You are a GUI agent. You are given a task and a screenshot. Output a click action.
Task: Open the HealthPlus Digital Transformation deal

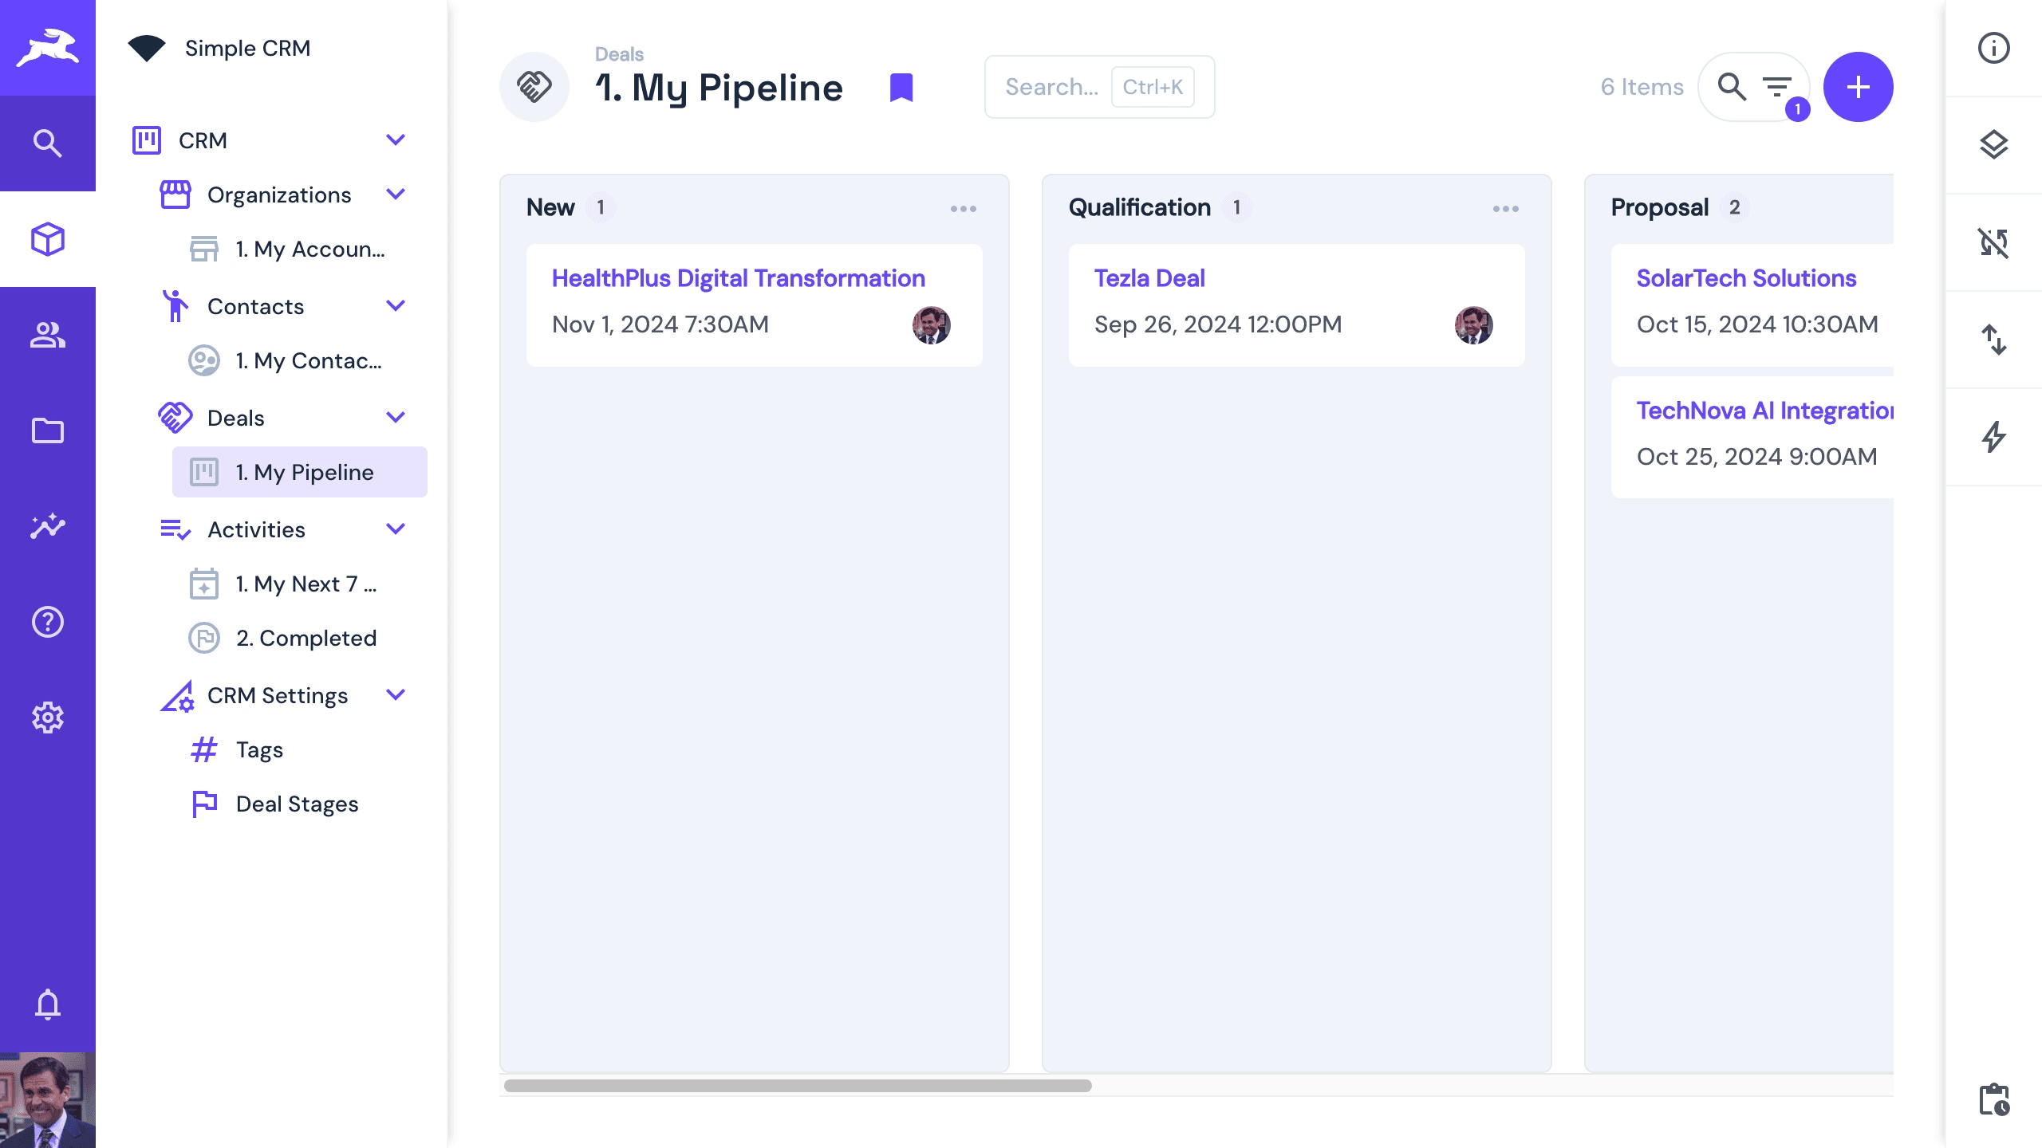(738, 278)
